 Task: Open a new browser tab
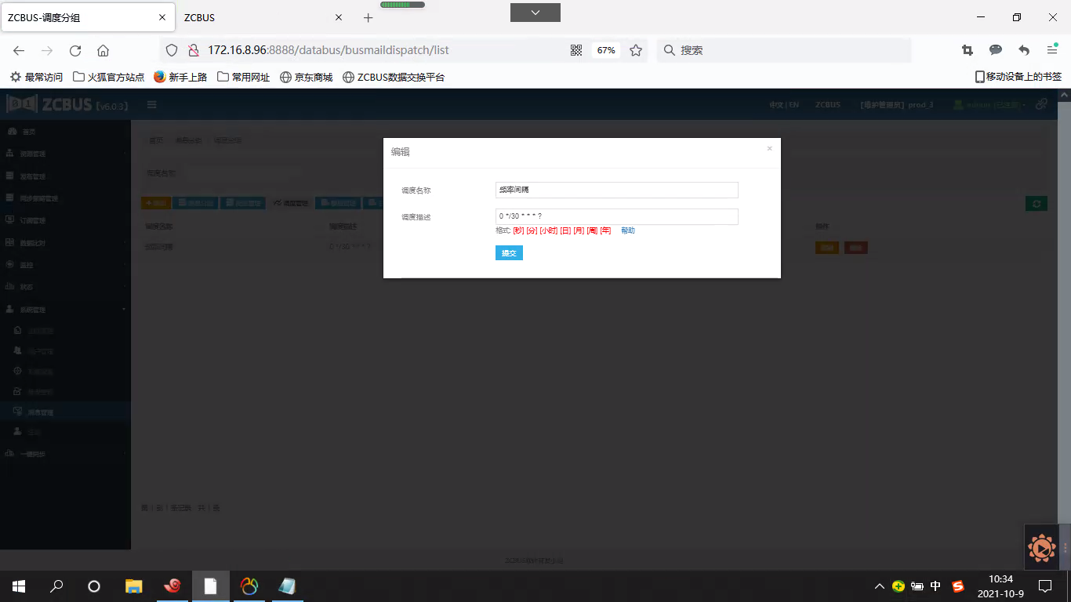click(x=368, y=17)
